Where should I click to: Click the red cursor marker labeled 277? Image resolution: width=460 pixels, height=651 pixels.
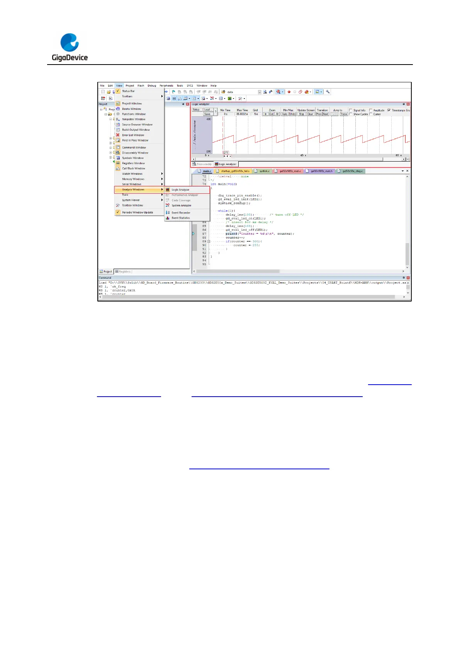226,153
